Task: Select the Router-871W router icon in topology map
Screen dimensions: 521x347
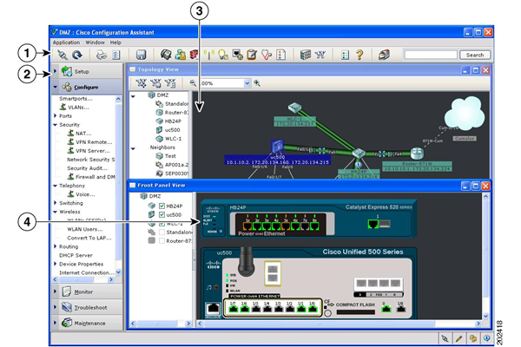Action: [x=417, y=153]
